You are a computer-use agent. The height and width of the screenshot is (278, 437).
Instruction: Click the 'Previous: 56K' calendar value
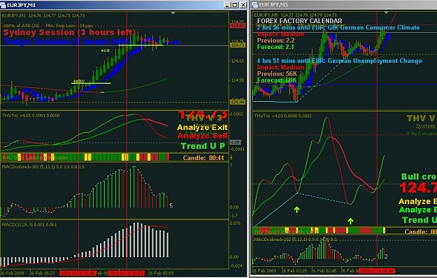click(x=277, y=74)
